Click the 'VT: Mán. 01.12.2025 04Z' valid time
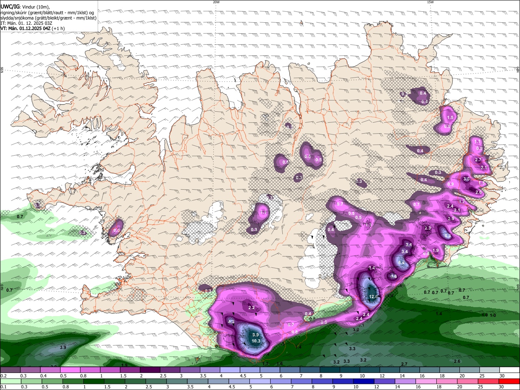This screenshot has height=390, width=520. [x=25, y=28]
